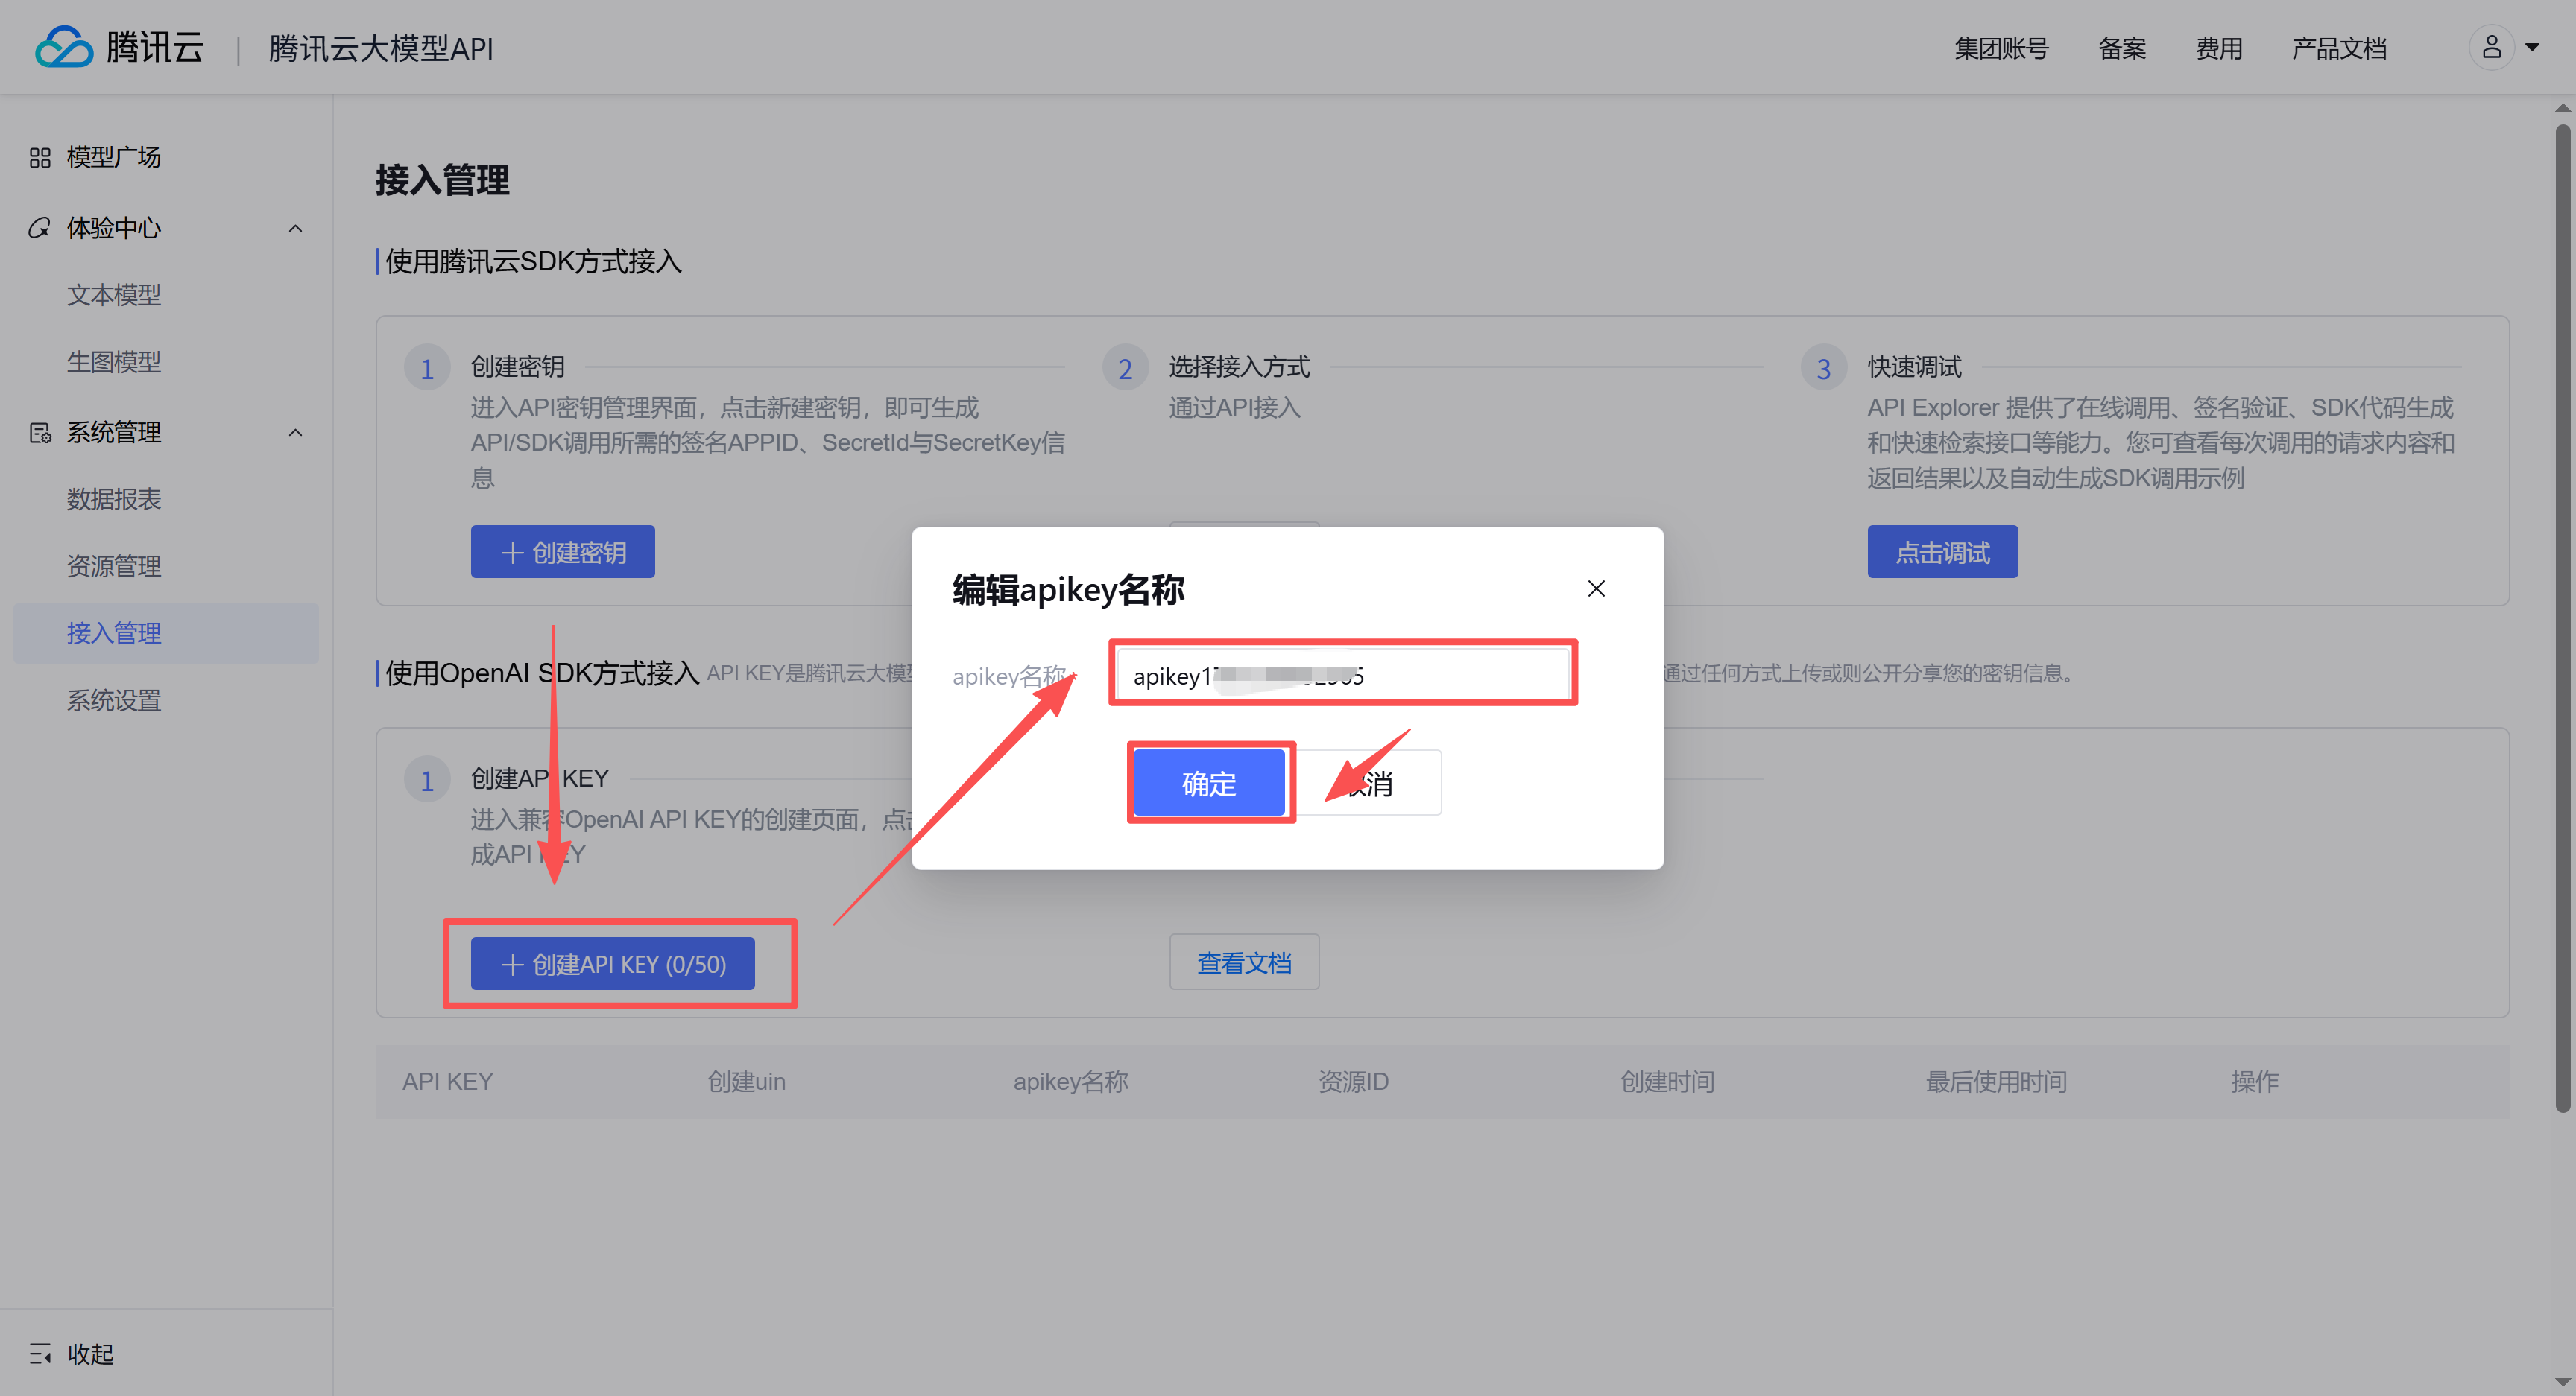Collapse the 体验中心 section chevron
2576x1396 pixels.
click(x=295, y=228)
